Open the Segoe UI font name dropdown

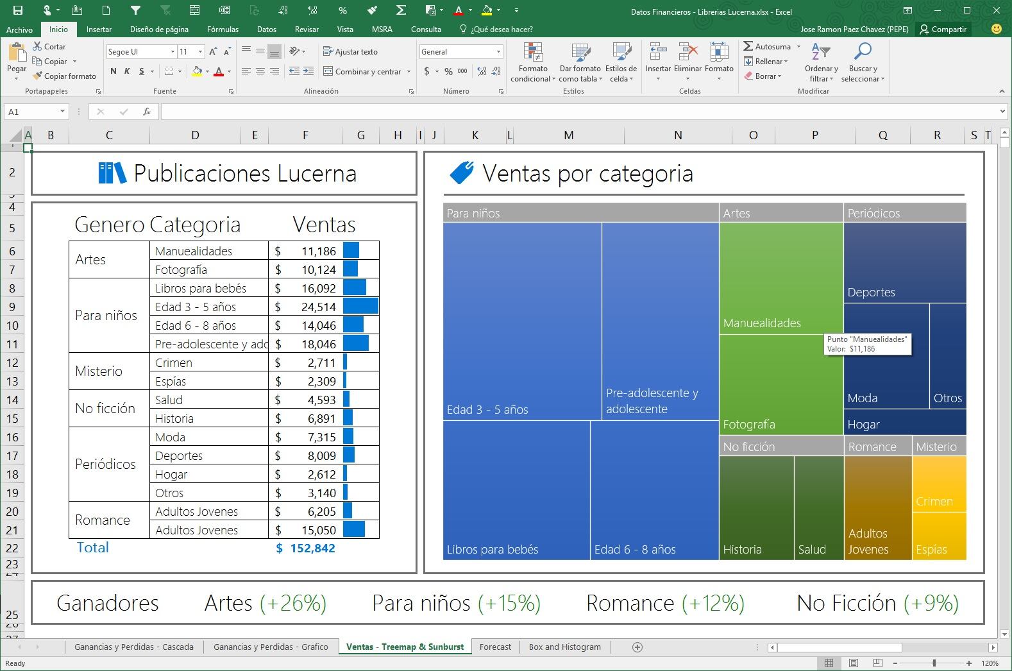tap(173, 52)
